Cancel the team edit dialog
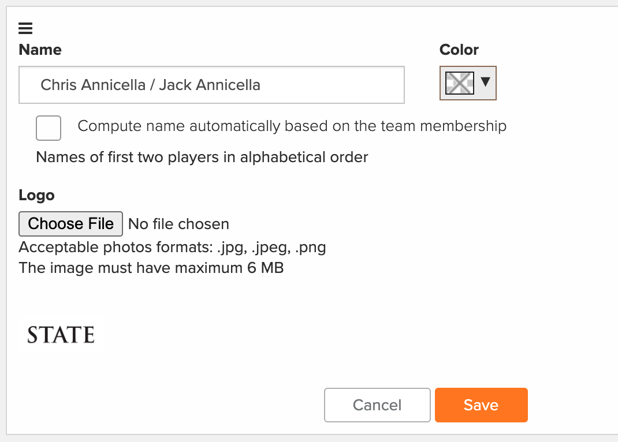The height and width of the screenshot is (442, 618). [377, 405]
